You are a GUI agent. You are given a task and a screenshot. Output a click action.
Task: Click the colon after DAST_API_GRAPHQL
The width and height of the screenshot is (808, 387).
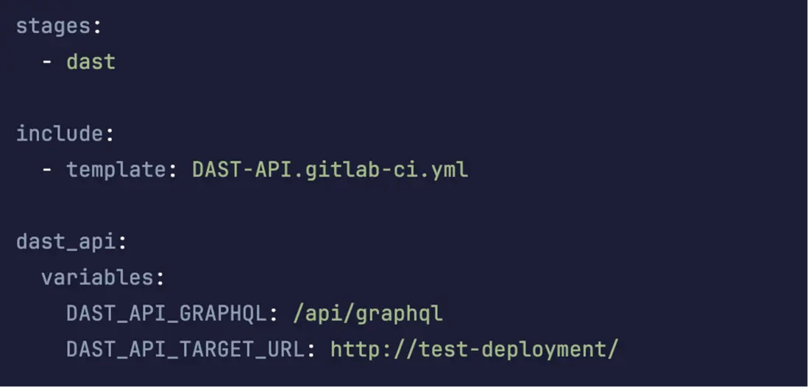[x=272, y=314]
